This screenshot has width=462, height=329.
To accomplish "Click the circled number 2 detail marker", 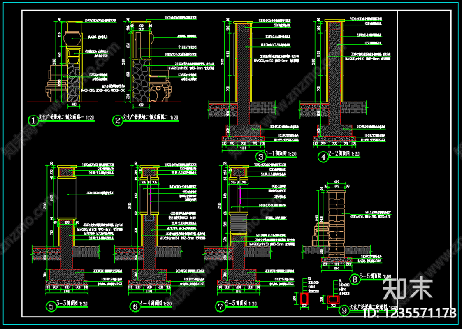I will click(x=118, y=120).
